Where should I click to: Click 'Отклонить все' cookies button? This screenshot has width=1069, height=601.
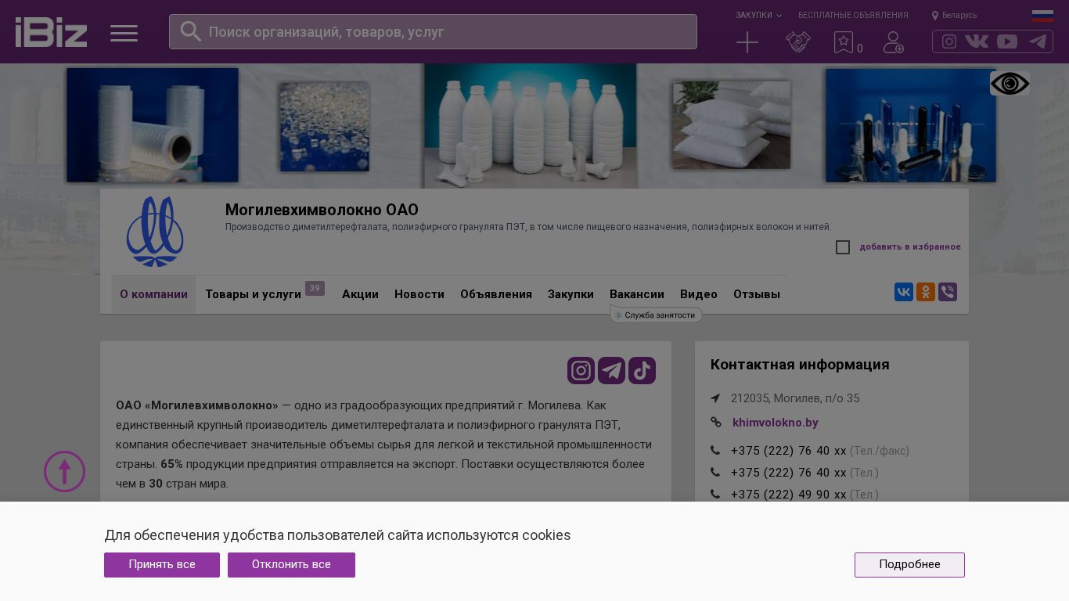291,565
